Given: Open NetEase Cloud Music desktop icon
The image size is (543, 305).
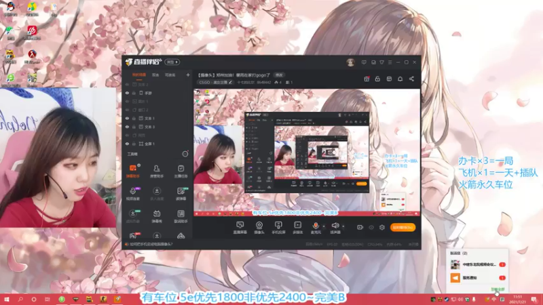Looking at the screenshot, I should tap(32, 32).
